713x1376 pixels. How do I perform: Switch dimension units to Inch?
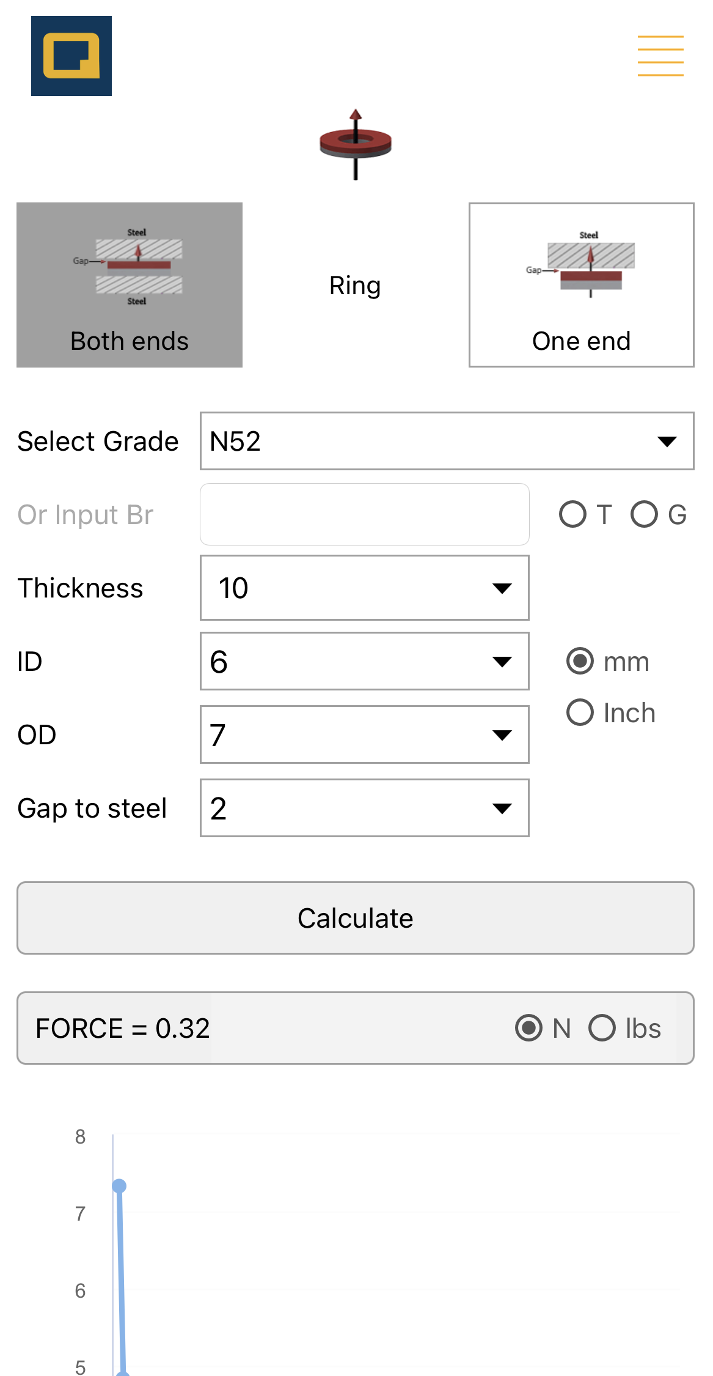[x=579, y=712]
